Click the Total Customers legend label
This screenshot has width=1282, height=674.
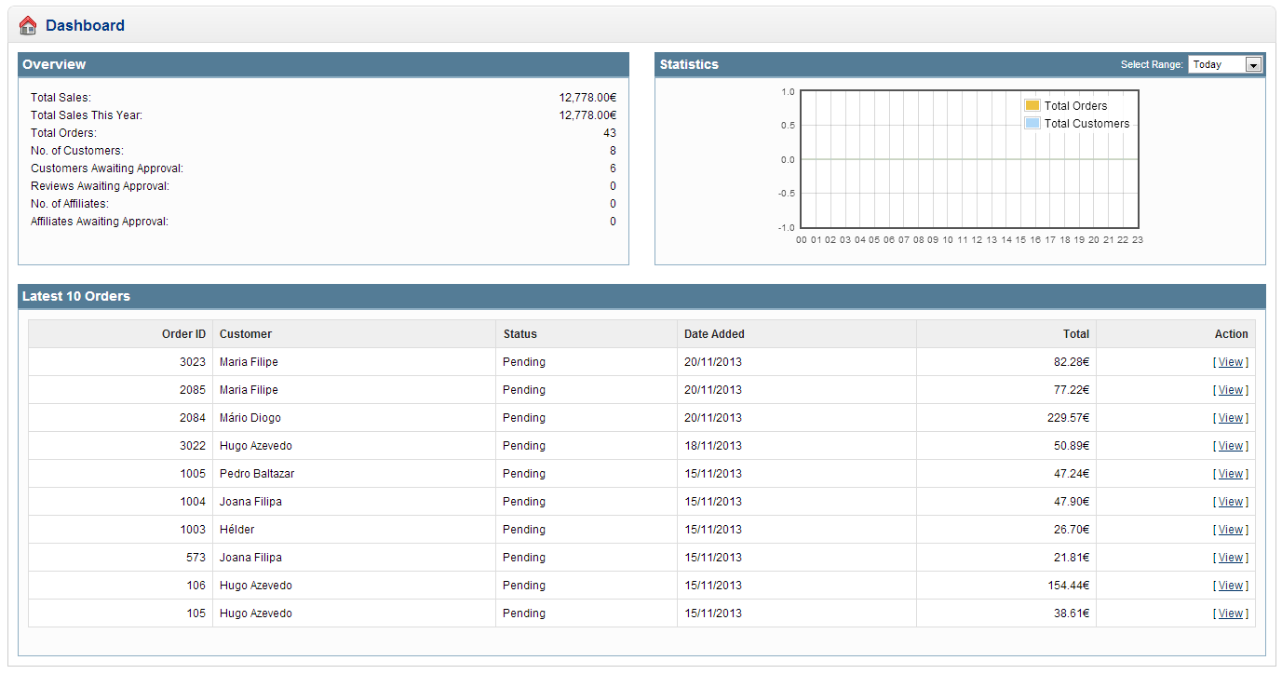click(x=1086, y=124)
